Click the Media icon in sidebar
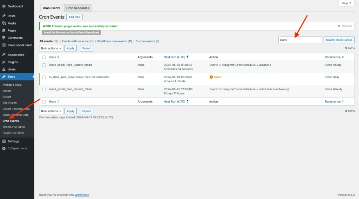 4,23
